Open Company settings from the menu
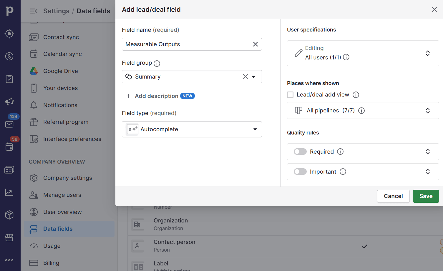The image size is (443, 271). point(67,178)
